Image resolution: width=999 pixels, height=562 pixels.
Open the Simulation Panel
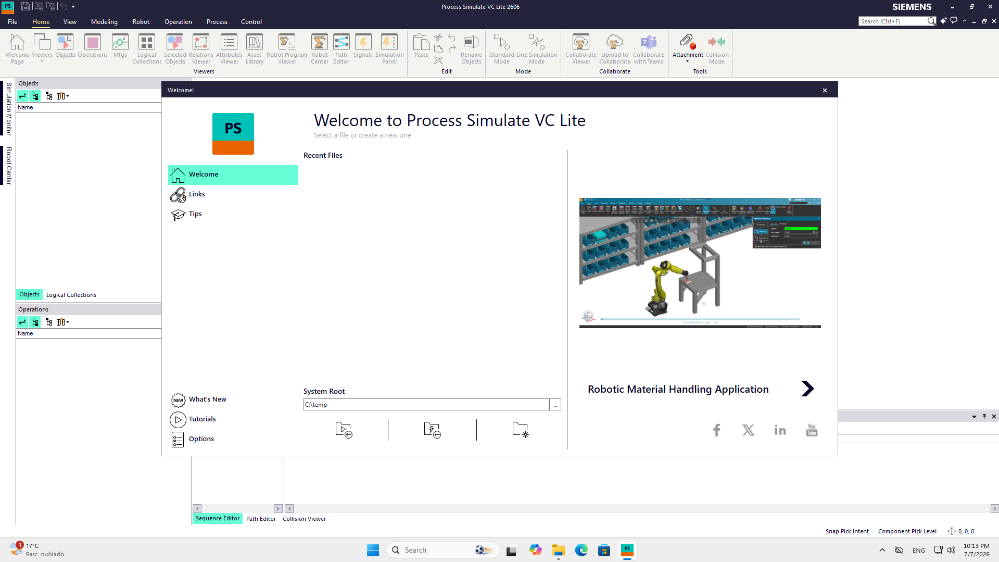pos(389,49)
